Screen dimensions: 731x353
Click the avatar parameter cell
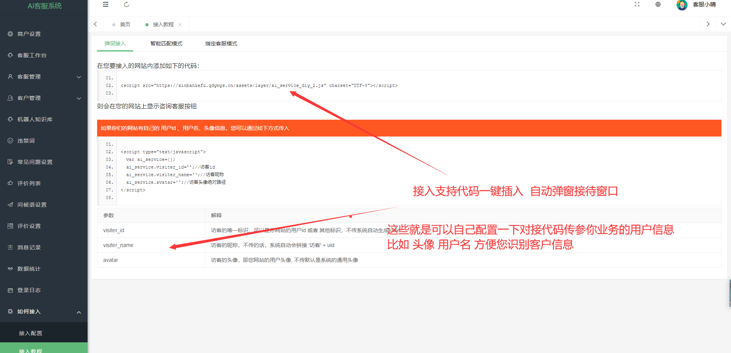(x=151, y=260)
